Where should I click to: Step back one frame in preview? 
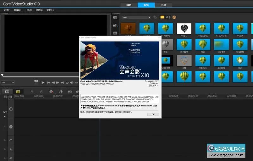coord(53,83)
